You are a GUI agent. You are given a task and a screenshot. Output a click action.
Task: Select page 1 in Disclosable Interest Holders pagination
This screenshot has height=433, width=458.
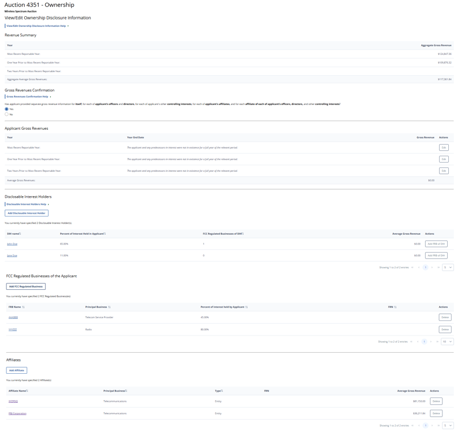click(426, 267)
